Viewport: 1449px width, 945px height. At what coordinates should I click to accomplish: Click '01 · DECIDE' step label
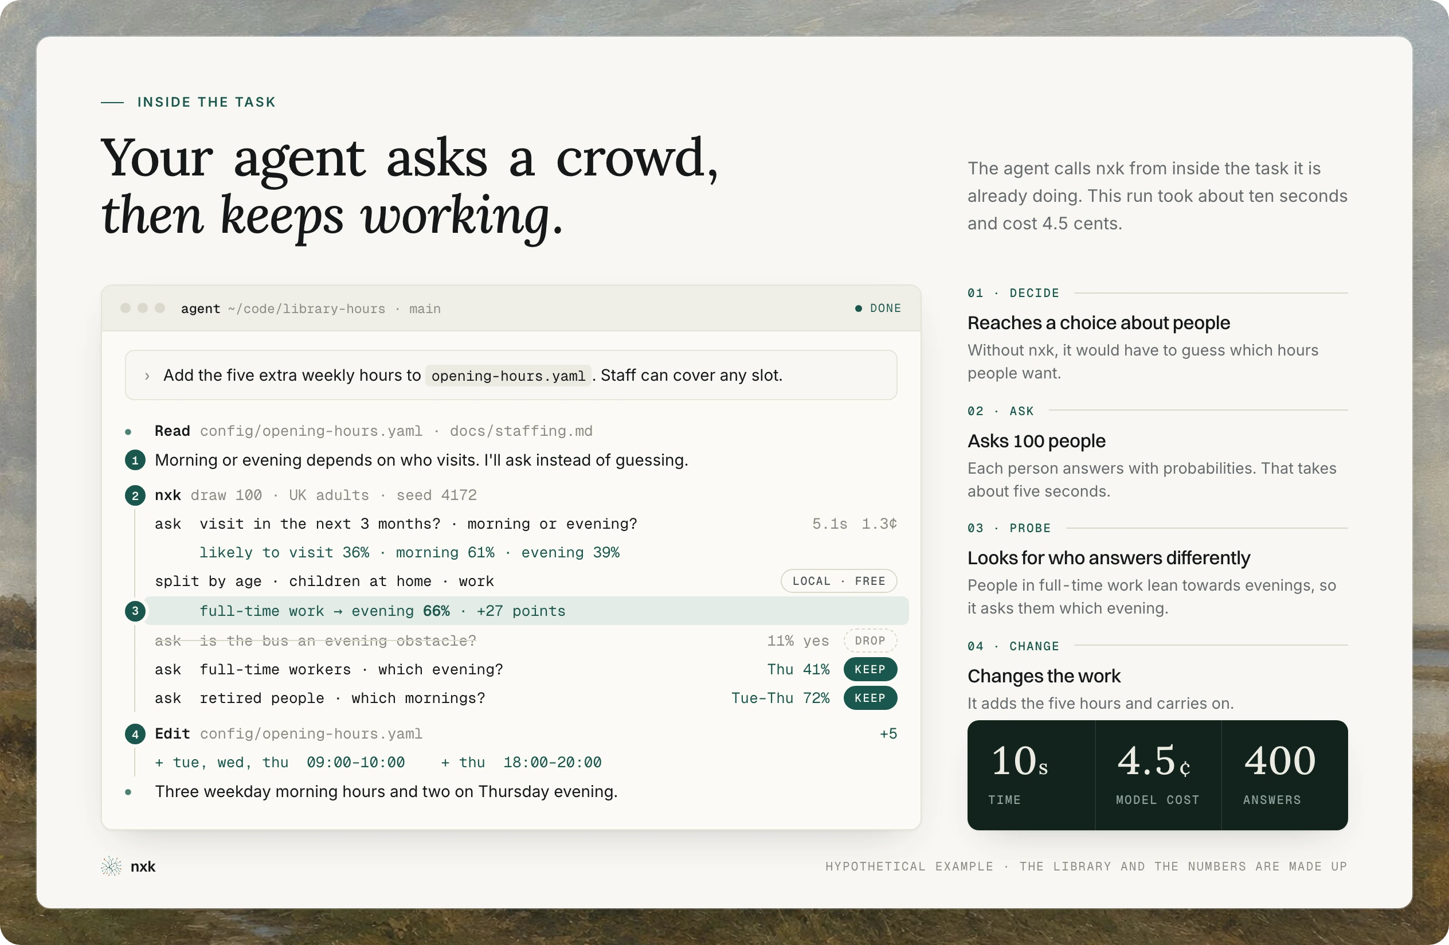pos(1013,293)
